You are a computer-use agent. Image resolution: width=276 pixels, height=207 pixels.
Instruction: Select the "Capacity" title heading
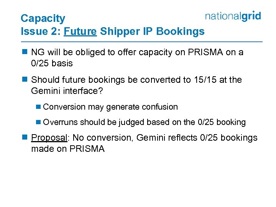click(43, 18)
